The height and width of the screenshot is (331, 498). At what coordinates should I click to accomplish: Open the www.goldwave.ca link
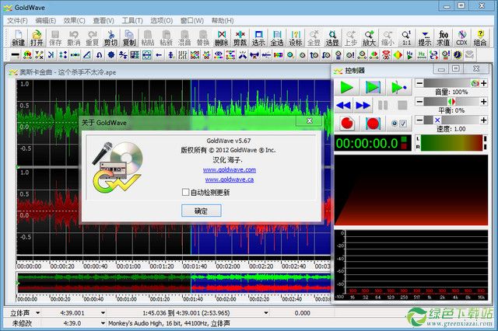pyautogui.click(x=230, y=179)
